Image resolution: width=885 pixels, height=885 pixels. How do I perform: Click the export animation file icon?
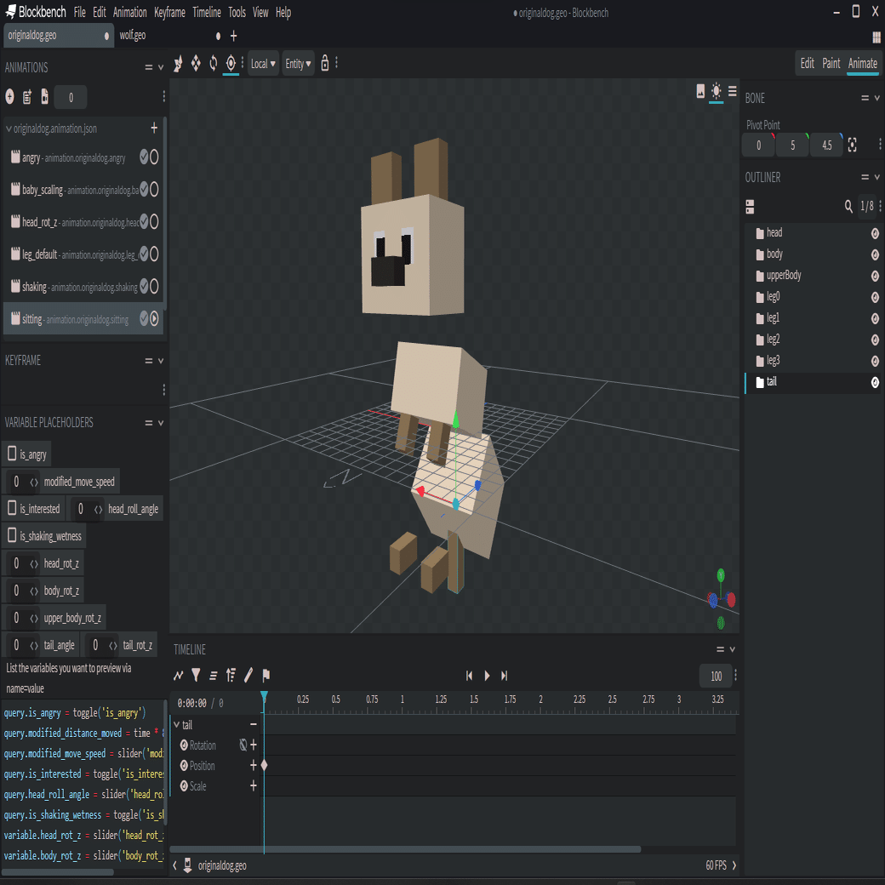point(44,97)
